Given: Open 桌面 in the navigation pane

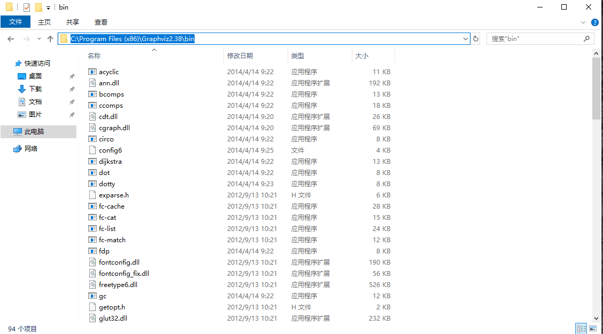Looking at the screenshot, I should pyautogui.click(x=35, y=76).
